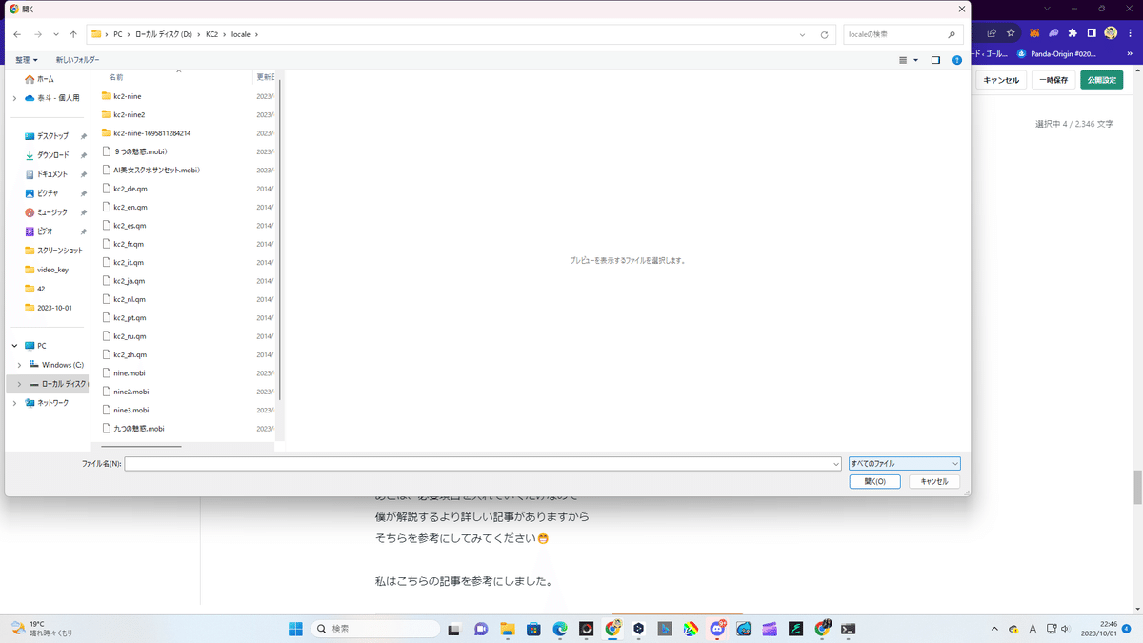Image resolution: width=1143 pixels, height=643 pixels.
Task: Expand the ネットワーク tree node
Action: pyautogui.click(x=14, y=403)
